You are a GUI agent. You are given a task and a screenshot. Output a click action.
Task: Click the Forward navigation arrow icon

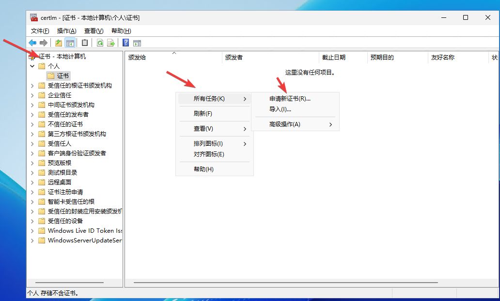43,42
